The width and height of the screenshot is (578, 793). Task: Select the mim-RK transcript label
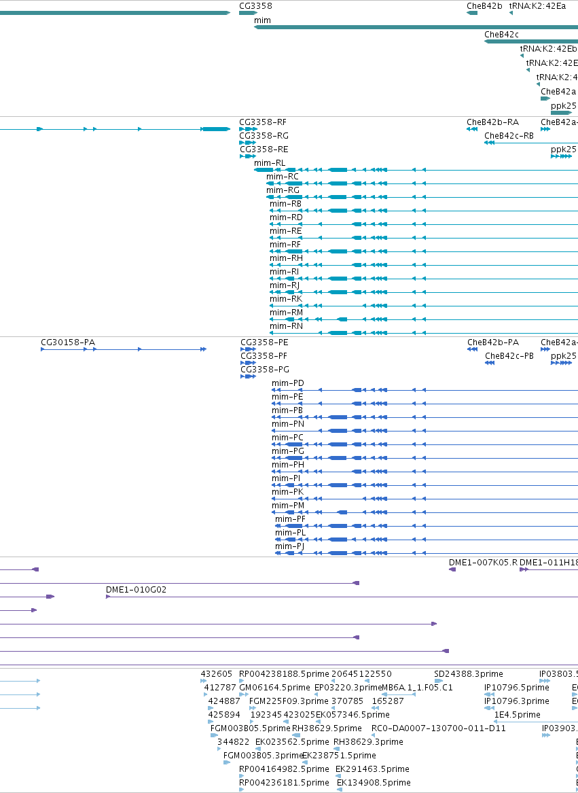pyautogui.click(x=286, y=299)
